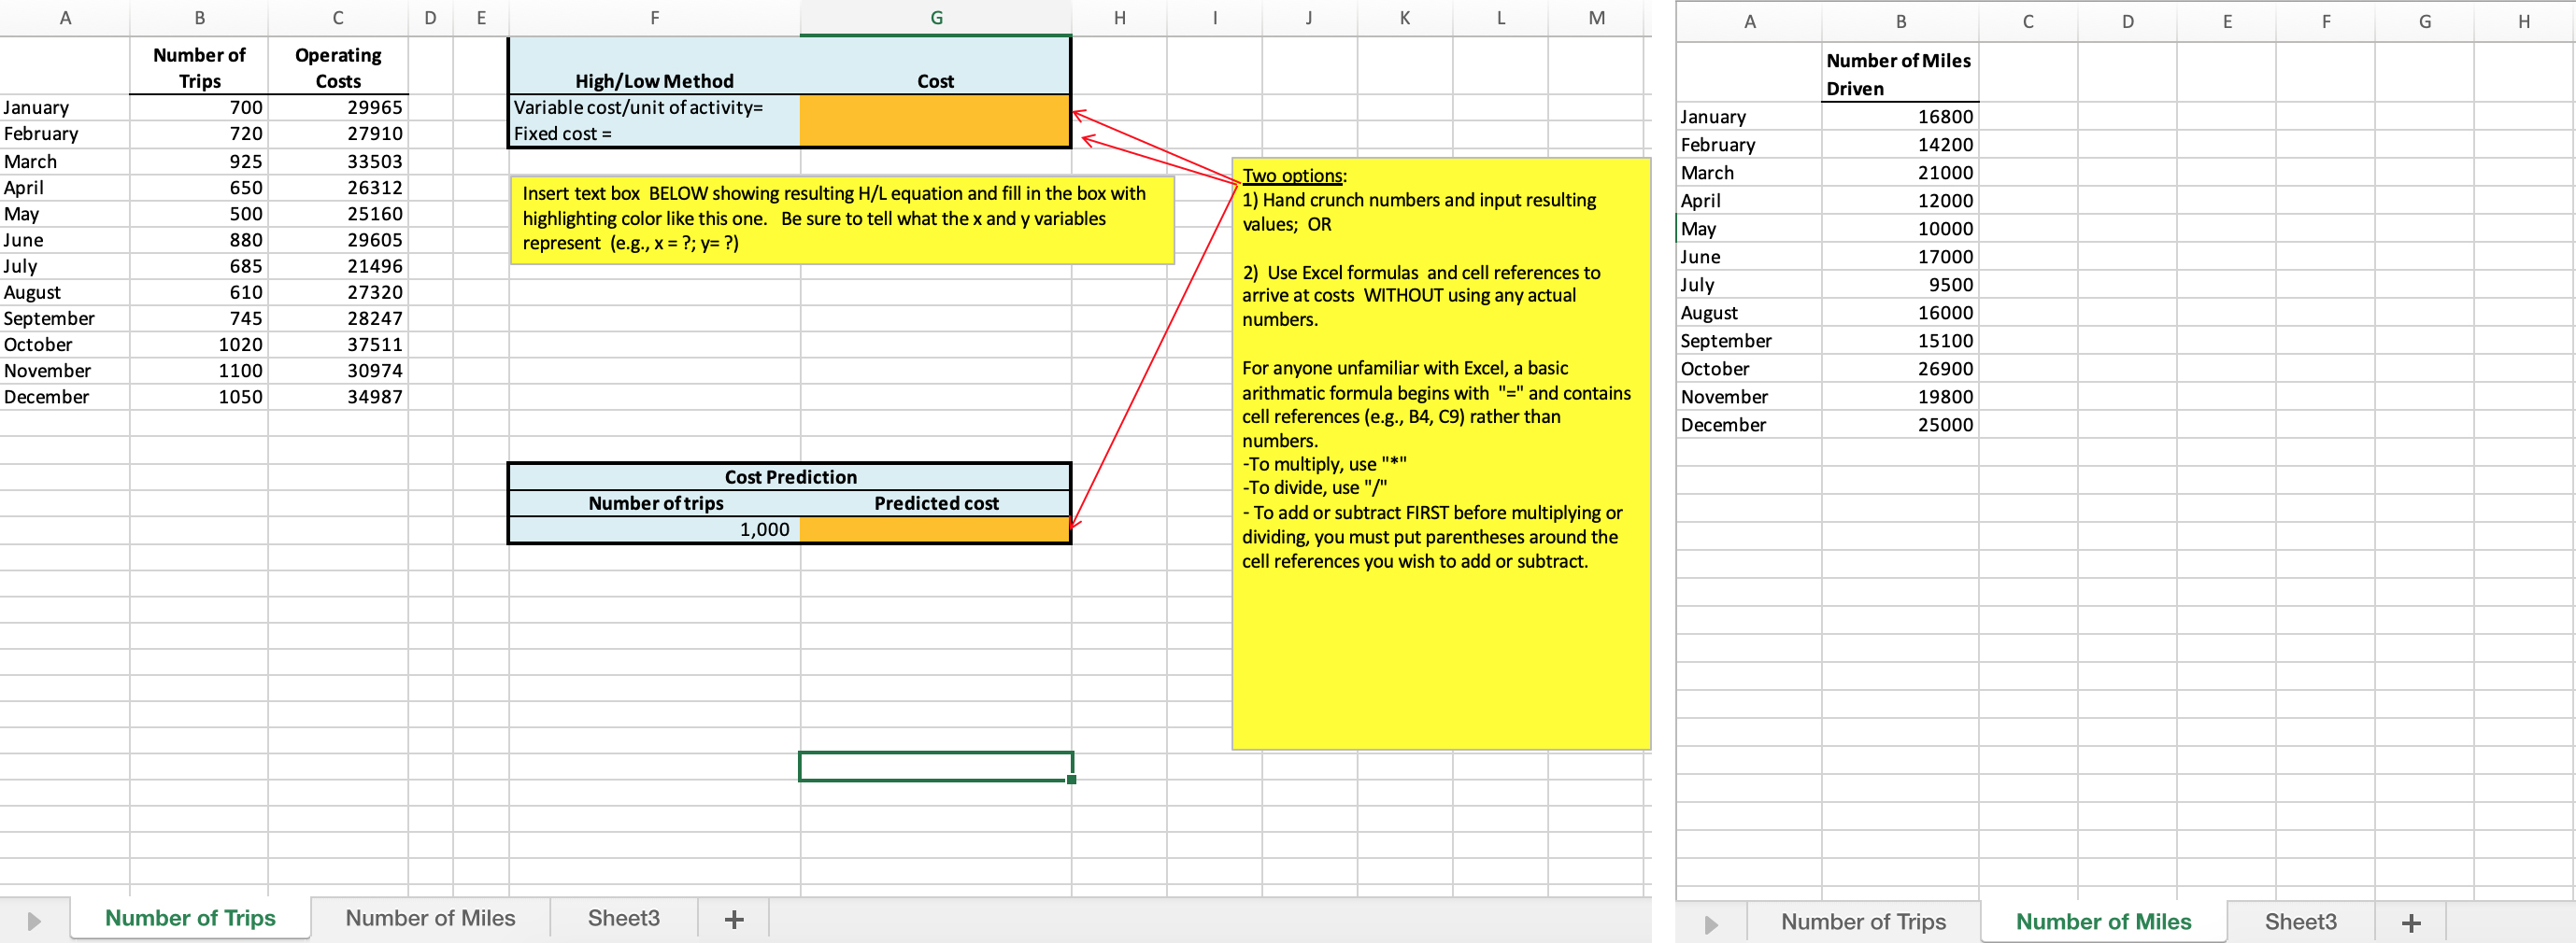
Task: Click sheet navigation arrow in left workbook
Action: 33,920
